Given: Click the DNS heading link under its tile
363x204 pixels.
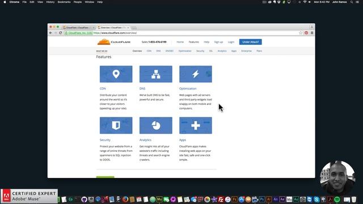Looking at the screenshot, I should (142, 88).
